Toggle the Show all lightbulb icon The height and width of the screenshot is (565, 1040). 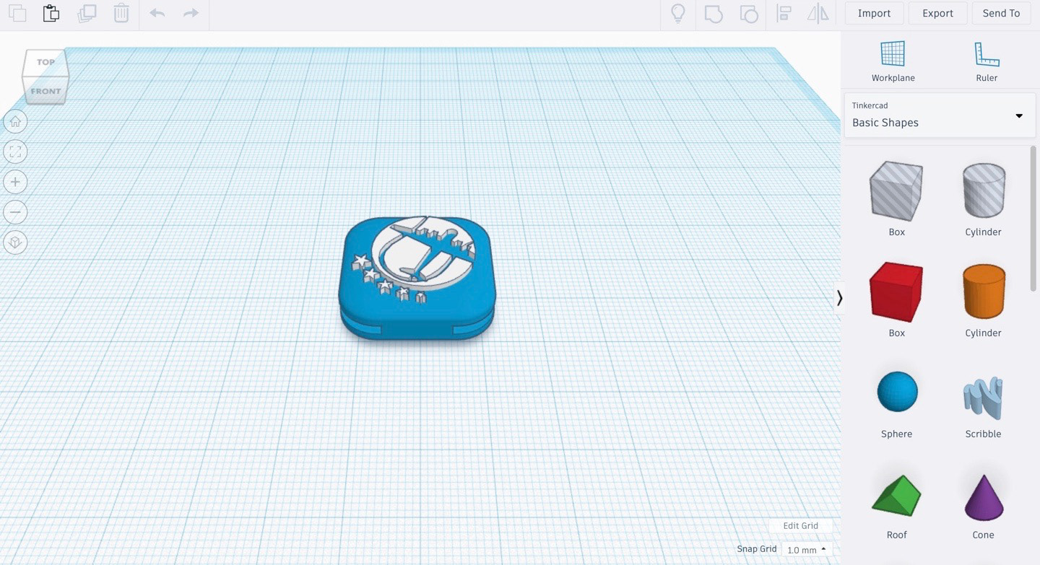[x=678, y=13]
